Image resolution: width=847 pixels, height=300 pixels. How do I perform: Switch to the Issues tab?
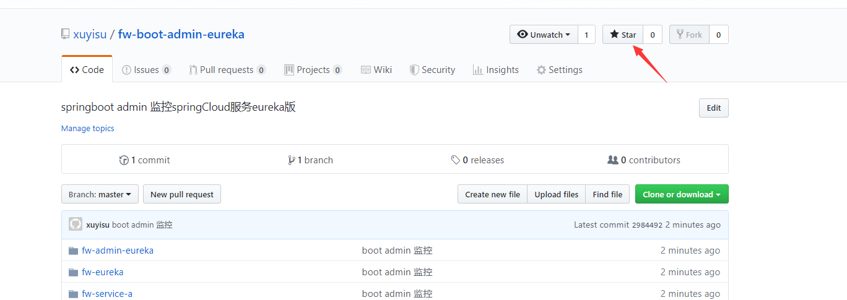147,70
